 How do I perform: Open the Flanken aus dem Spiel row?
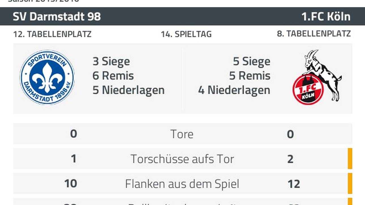[x=182, y=184]
